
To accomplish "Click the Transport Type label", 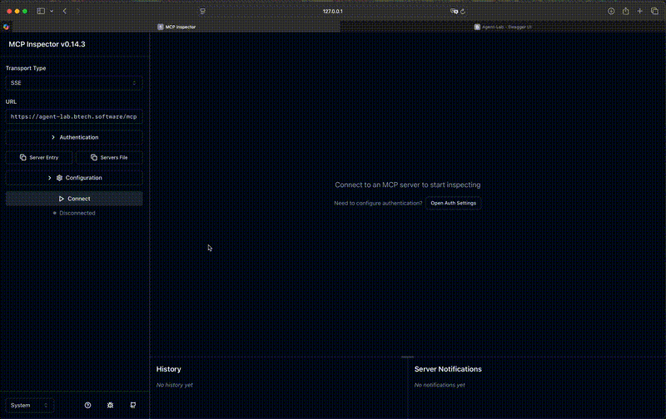I will pos(26,68).
